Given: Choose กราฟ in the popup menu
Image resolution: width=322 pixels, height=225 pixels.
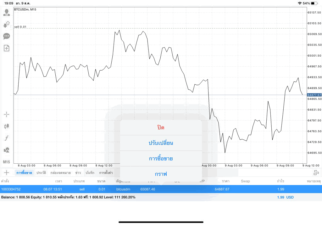Looking at the screenshot, I should [161, 174].
